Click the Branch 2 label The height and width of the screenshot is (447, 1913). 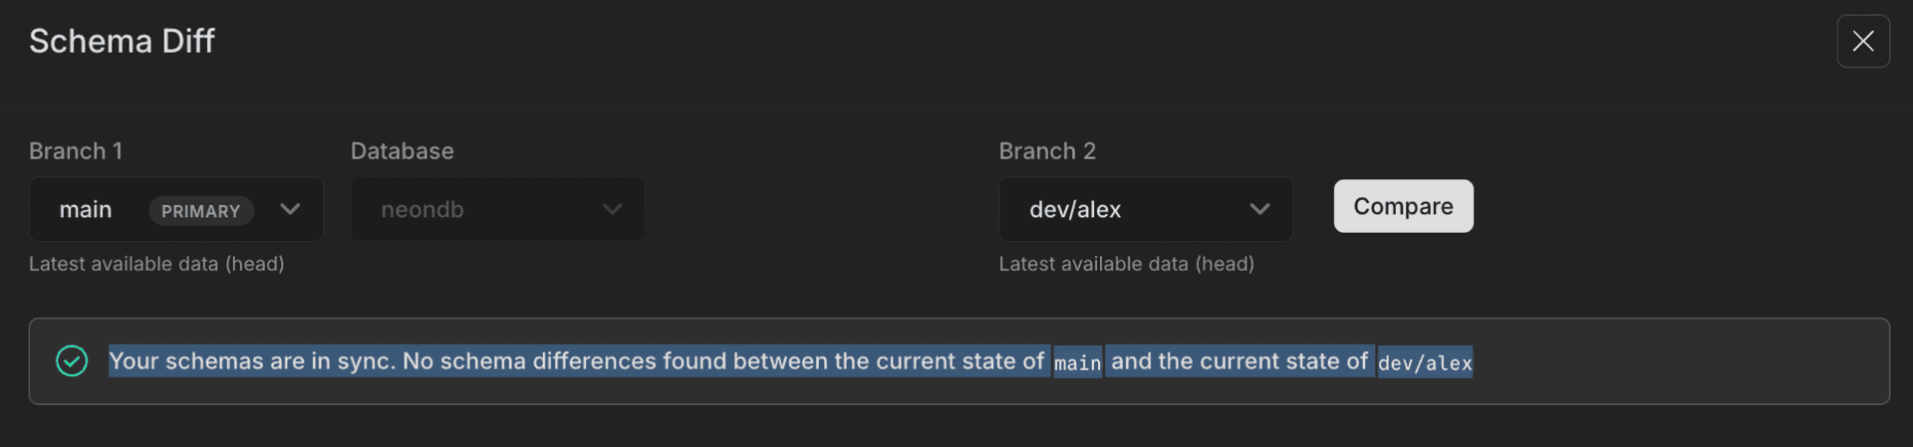point(1047,151)
